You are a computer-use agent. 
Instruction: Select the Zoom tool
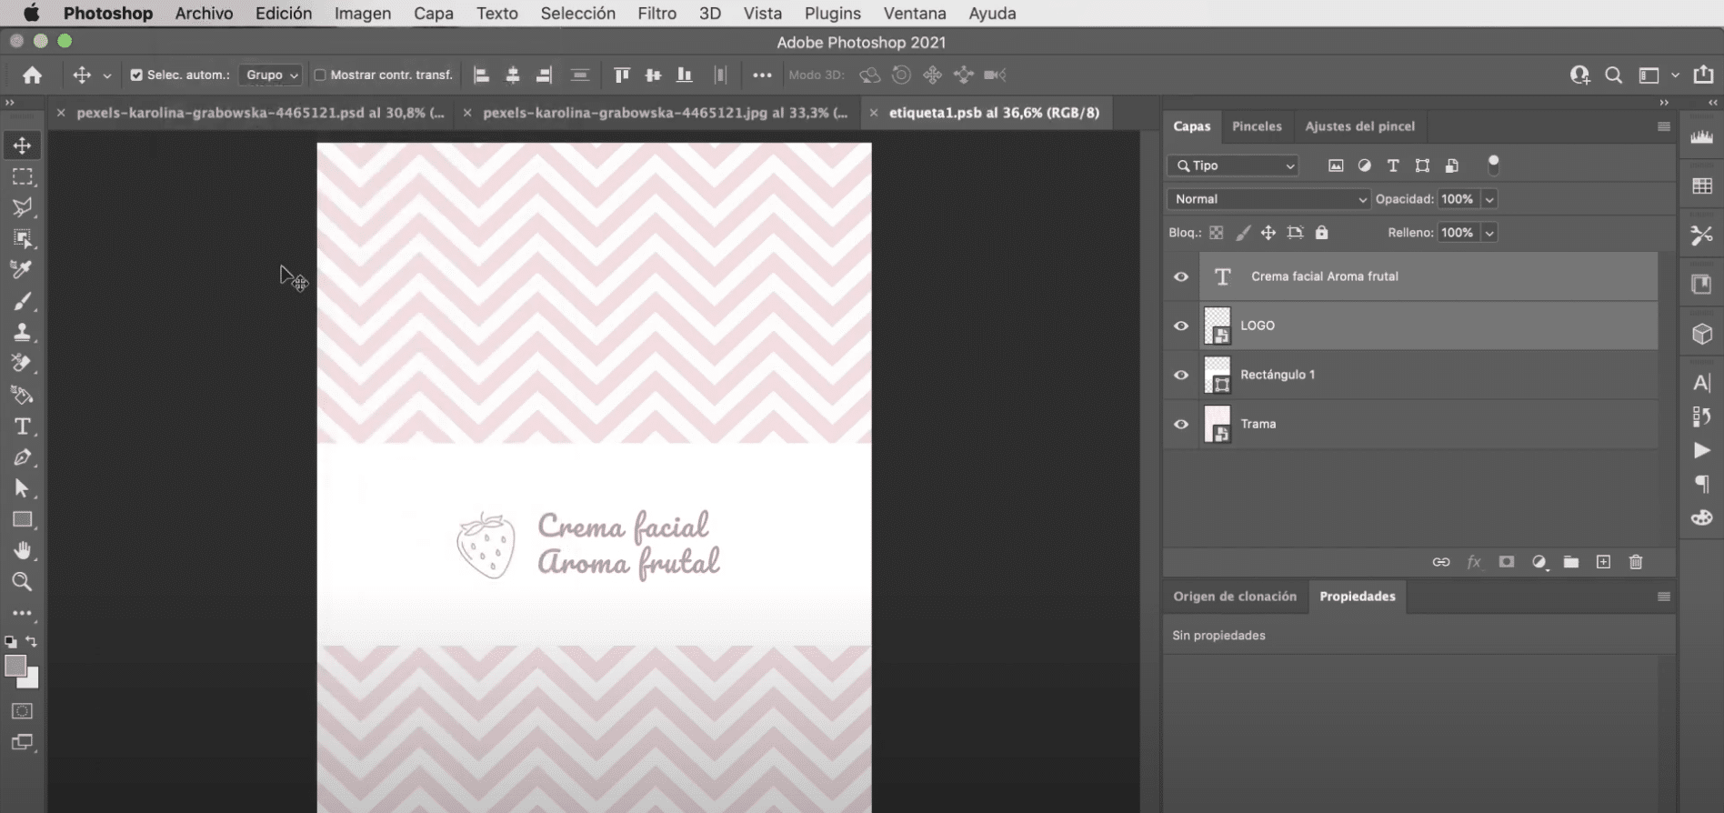pos(22,581)
